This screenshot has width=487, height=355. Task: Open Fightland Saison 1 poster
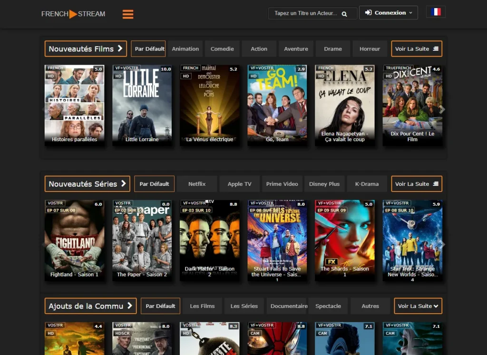pyautogui.click(x=75, y=240)
